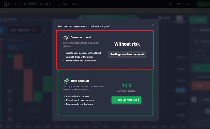Click the dialog question about account choice
210x129 pixels.
click(x=84, y=26)
